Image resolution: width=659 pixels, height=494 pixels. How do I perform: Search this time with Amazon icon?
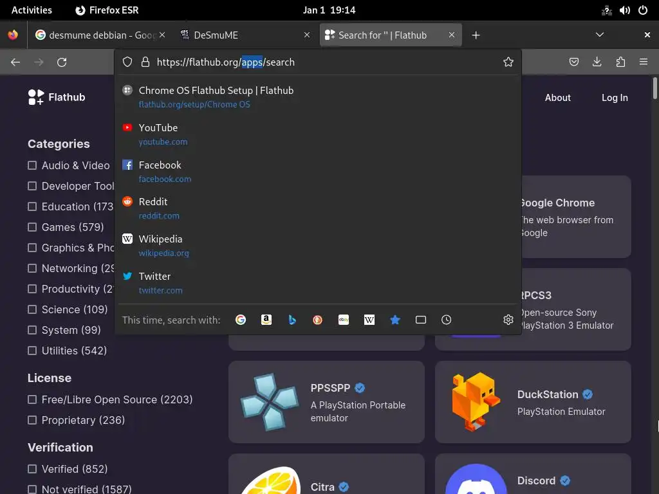coord(266,320)
